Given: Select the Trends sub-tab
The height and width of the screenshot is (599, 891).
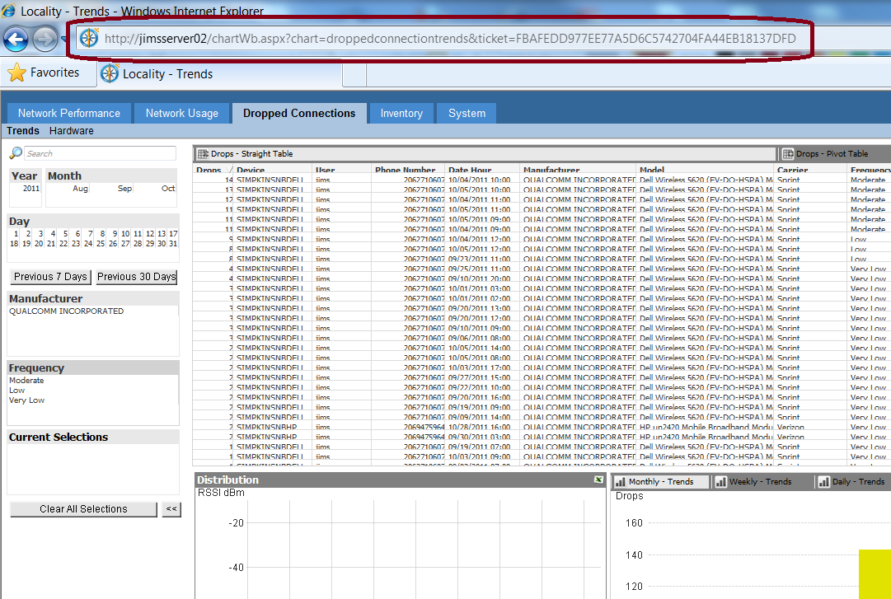Looking at the screenshot, I should point(23,130).
